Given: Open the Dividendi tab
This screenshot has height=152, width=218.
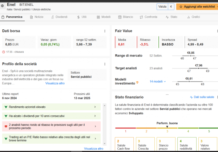Looking at the screenshot, I should coord(59,17).
